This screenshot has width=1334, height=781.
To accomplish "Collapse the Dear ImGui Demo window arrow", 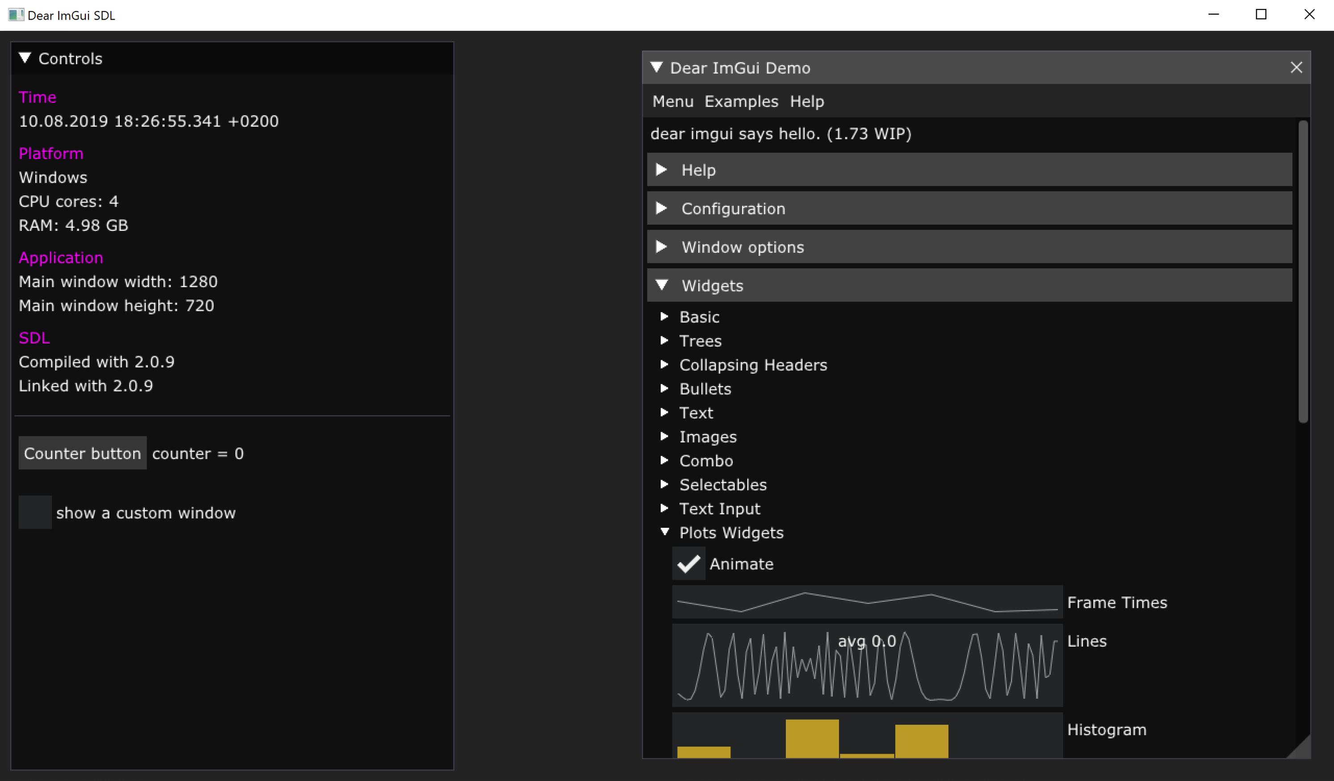I will pos(656,67).
